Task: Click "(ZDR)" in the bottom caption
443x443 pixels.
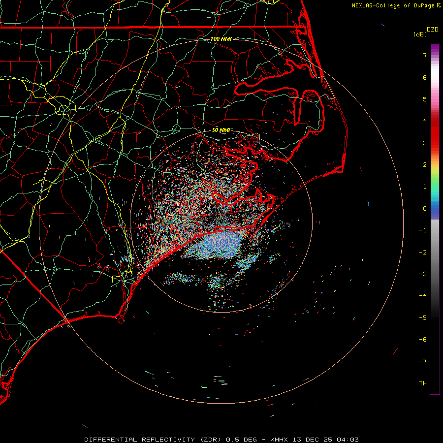Action: (212, 440)
